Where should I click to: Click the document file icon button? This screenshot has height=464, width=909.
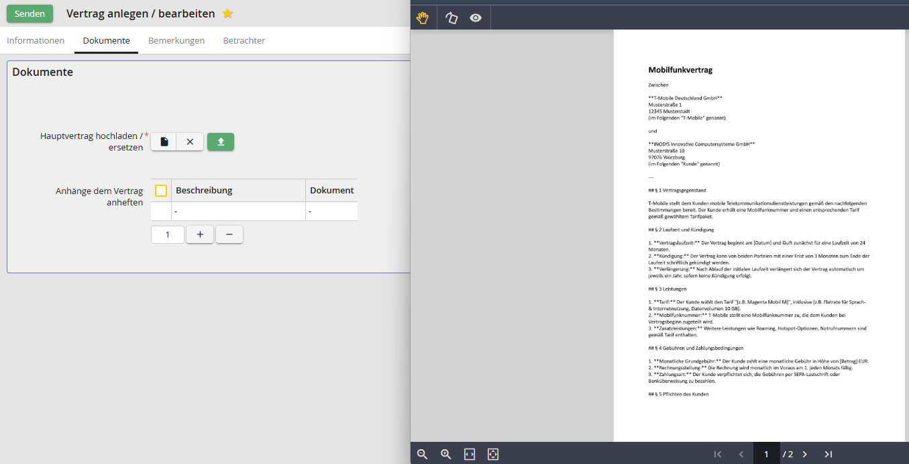coord(164,142)
